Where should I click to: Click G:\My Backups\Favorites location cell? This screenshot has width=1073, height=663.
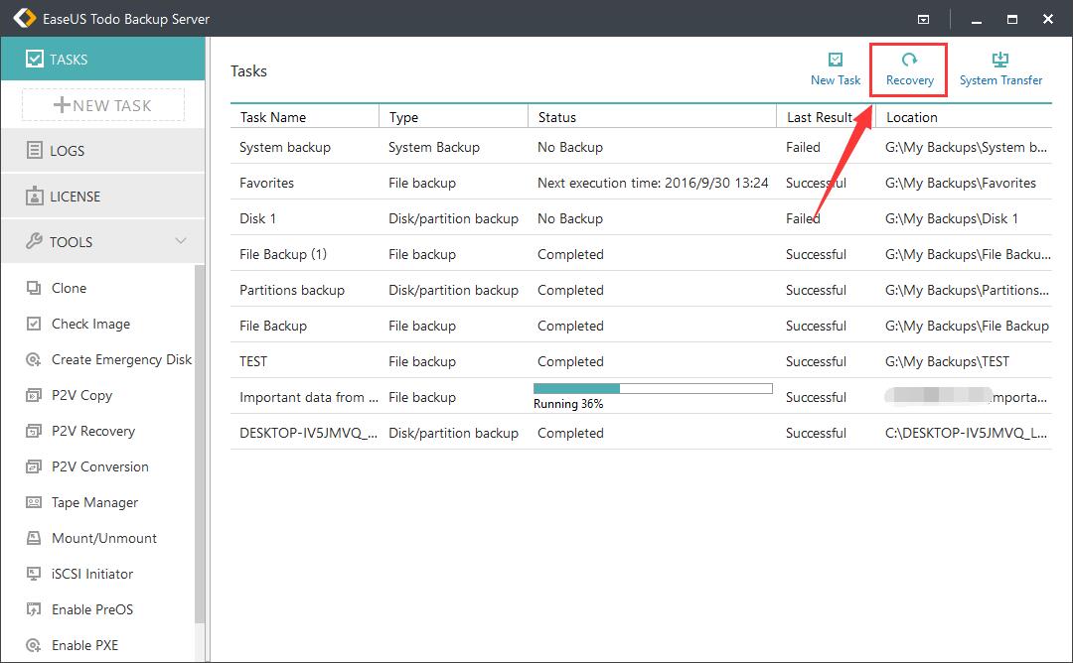[960, 183]
